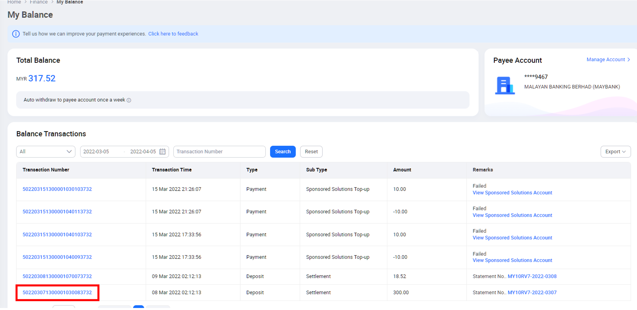Viewport: 637px width, 310px height.
Task: Select start date 2022-03-05 field
Action: pos(96,151)
